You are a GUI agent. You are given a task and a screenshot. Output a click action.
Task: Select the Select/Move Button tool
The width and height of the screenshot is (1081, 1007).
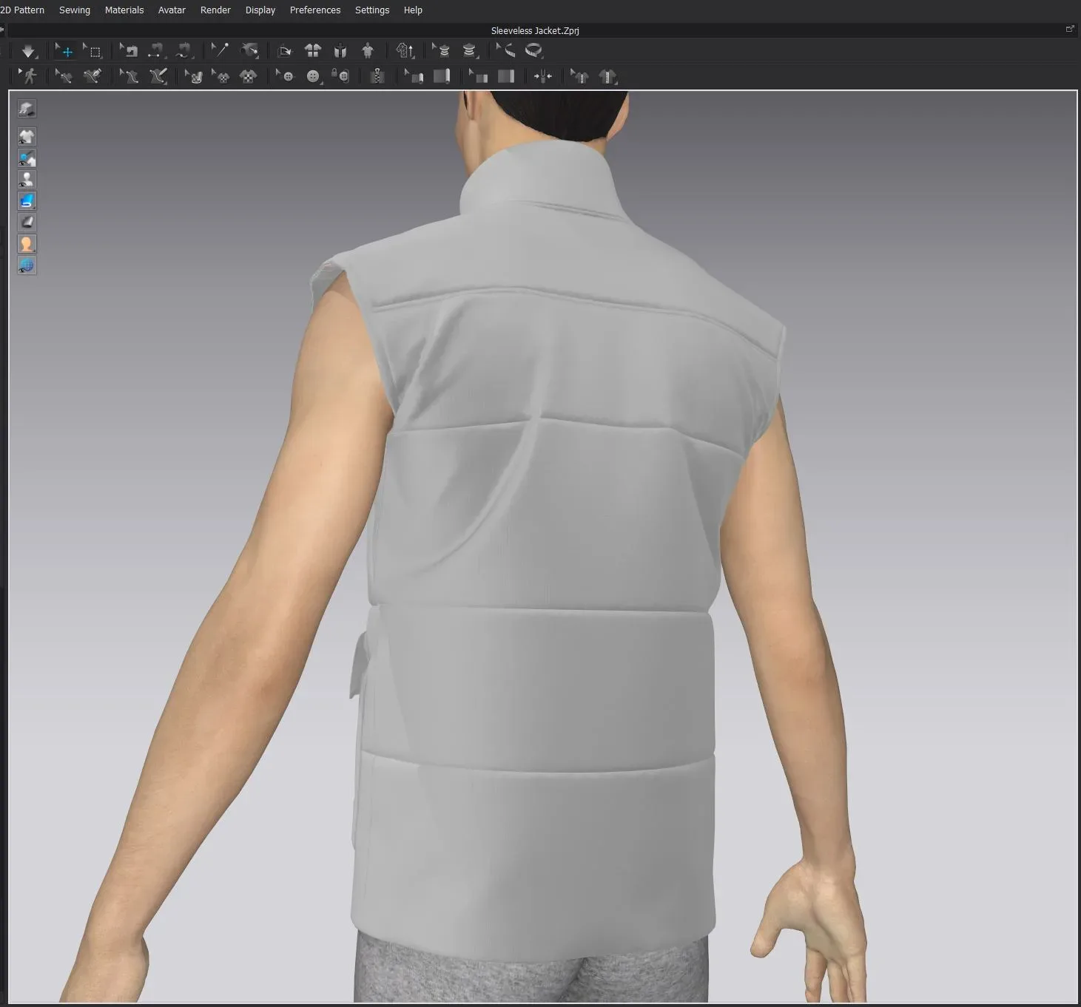285,76
